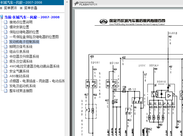This screenshot has width=183, height=136.
Task: Click page icon next to ABS制动系统
Action: click(x=6, y=76)
